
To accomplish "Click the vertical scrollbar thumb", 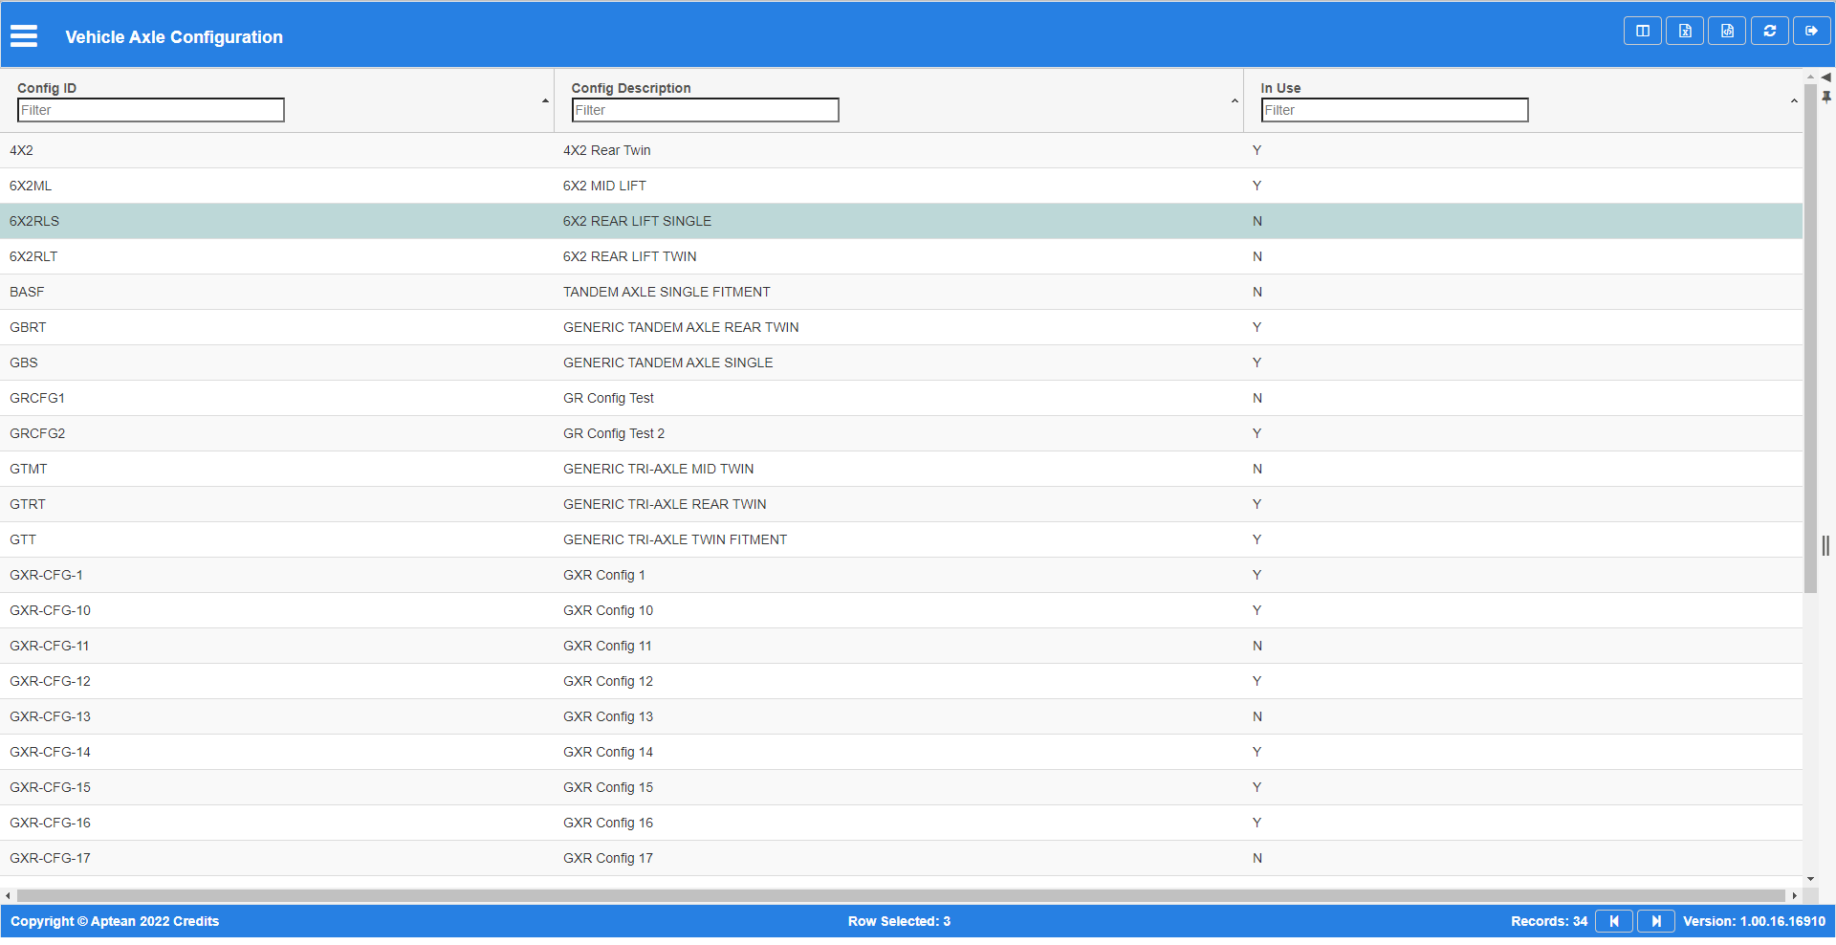I will [x=1810, y=339].
